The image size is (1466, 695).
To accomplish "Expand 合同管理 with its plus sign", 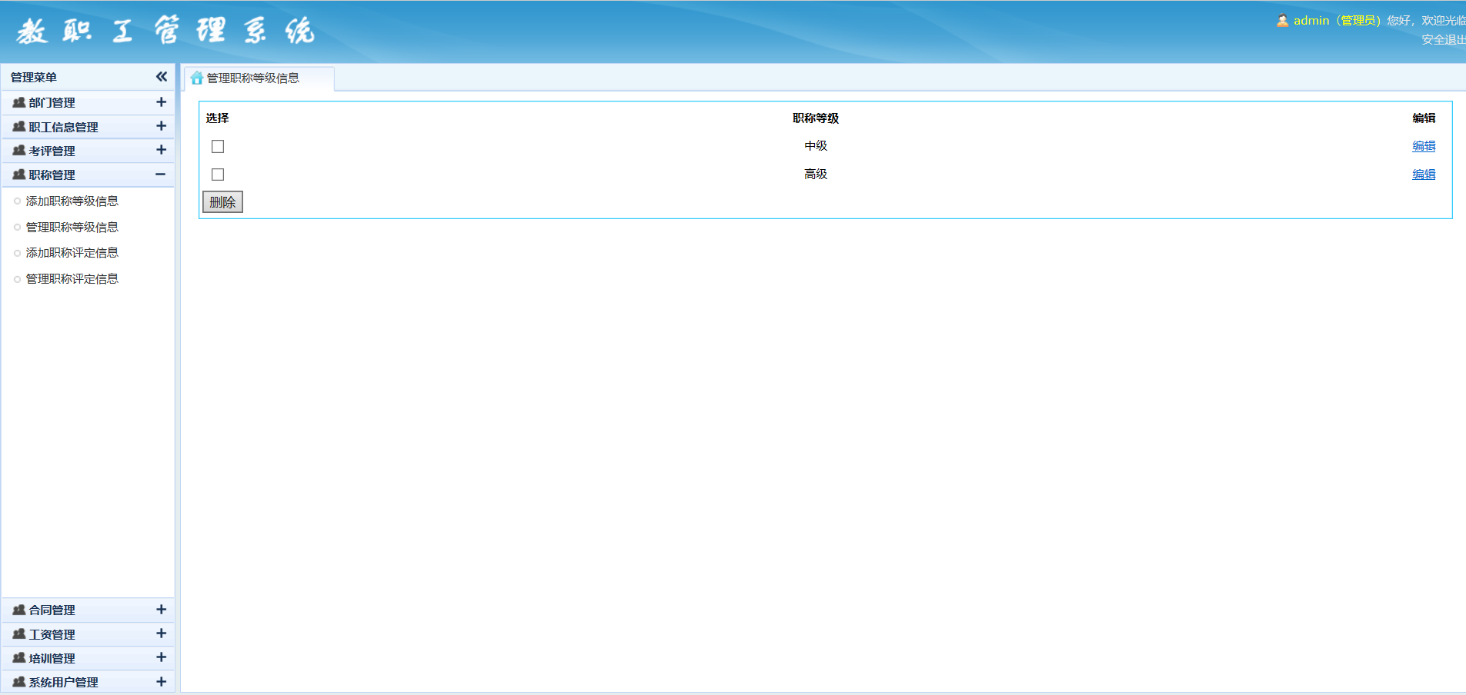I will 161,610.
